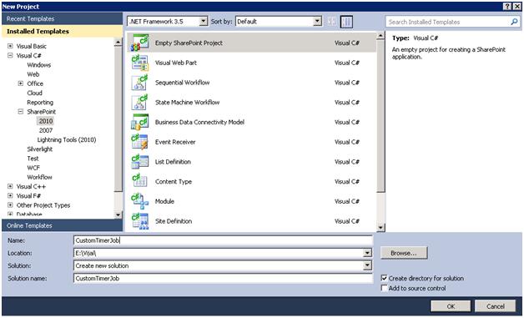
Task: Switch templates to small icons view
Action: (x=331, y=22)
